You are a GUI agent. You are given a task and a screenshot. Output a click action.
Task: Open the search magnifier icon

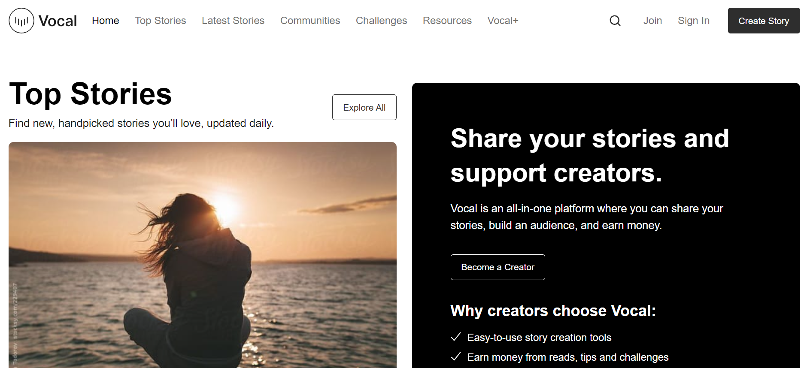[x=615, y=21]
